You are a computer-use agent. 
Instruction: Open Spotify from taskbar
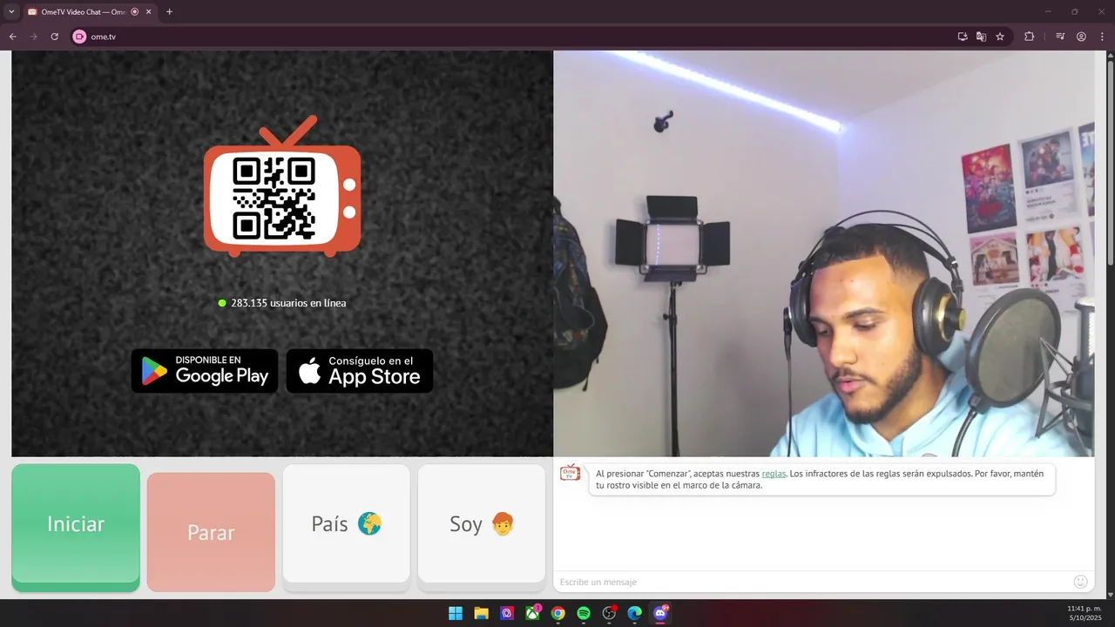click(x=584, y=613)
